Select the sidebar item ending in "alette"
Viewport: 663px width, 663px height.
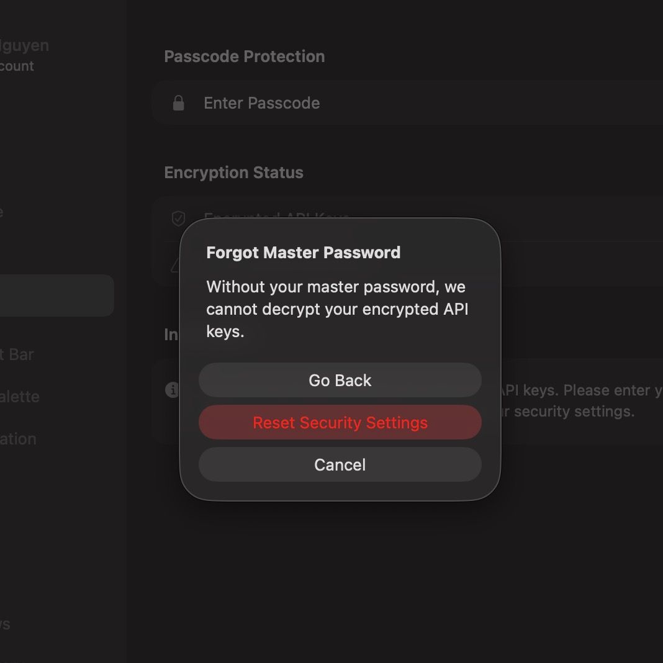tap(19, 397)
